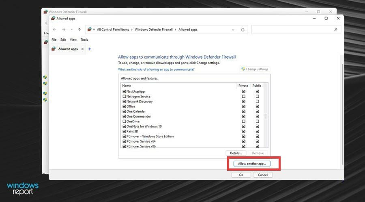The width and height of the screenshot is (365, 202).
Task: Click the Private column header
Action: click(x=243, y=86)
